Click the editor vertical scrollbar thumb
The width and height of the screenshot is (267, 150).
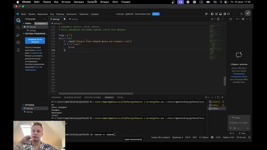[225, 81]
